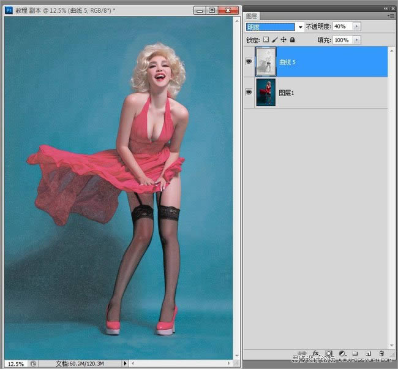
Task: Toggle lock position of layer
Action: tap(283, 40)
